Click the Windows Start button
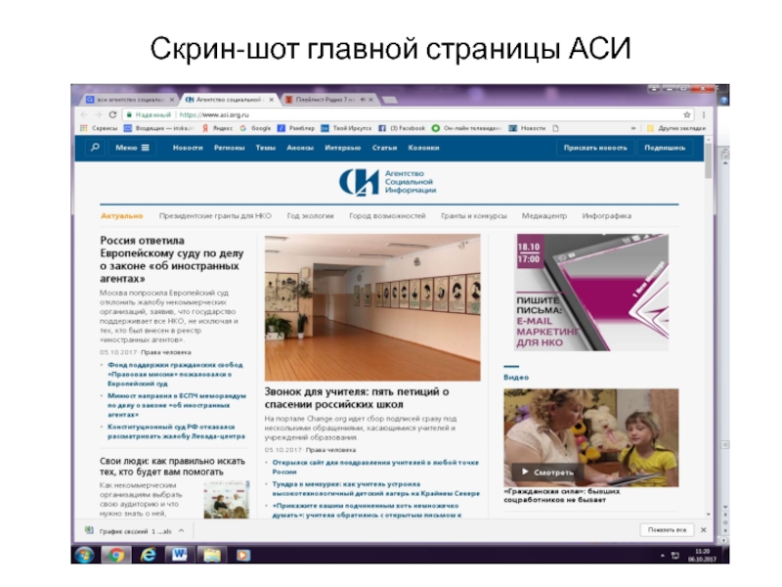This screenshot has height=587, width=782. click(x=84, y=555)
